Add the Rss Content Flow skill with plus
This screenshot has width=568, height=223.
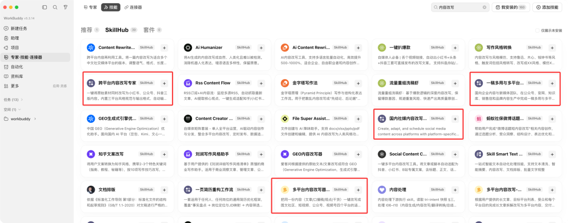(261, 83)
